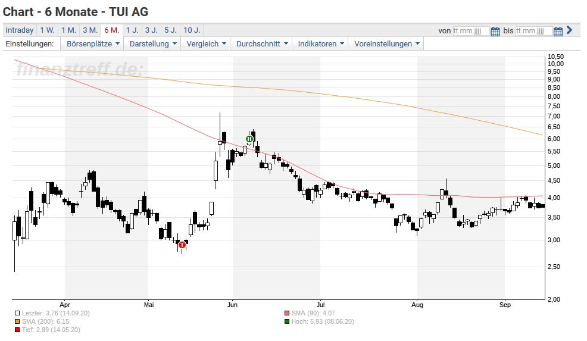Switch to the 1 M. tab

click(x=68, y=30)
